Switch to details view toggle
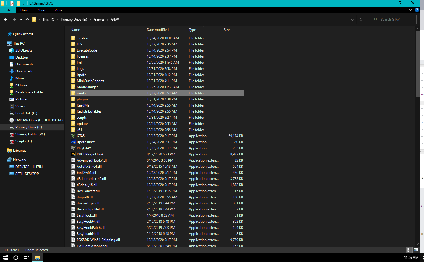Image resolution: width=424 pixels, height=262 pixels. [x=409, y=250]
